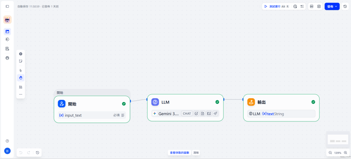Click the input_text variable row
The width and height of the screenshot is (351, 159).
92,115
